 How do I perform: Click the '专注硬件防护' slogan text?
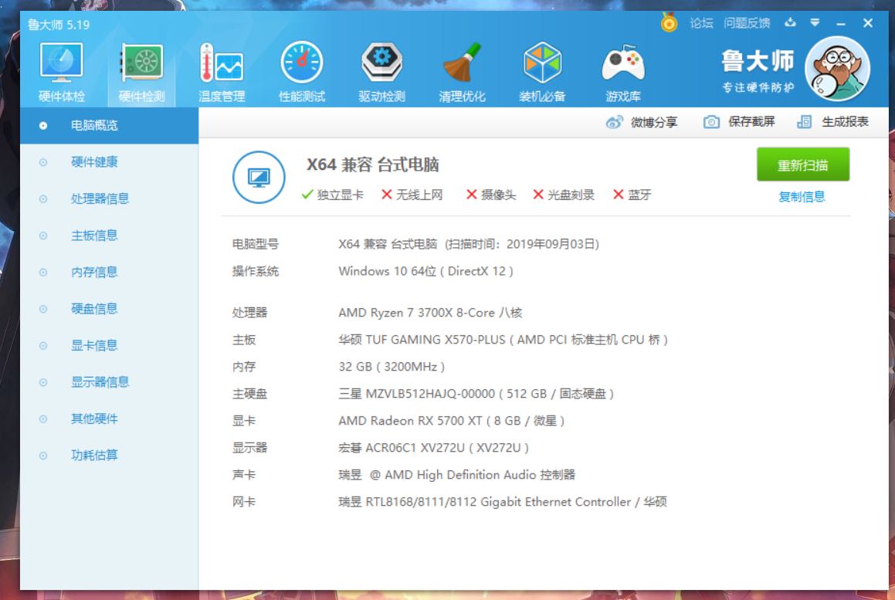(758, 87)
